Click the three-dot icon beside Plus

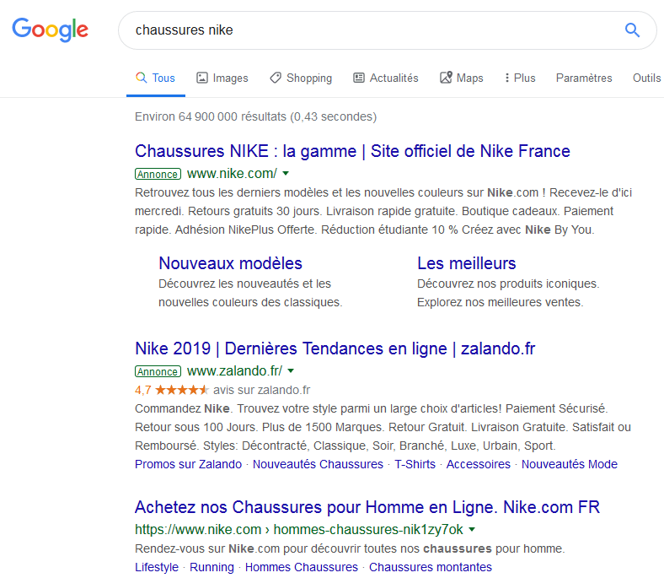tap(507, 78)
